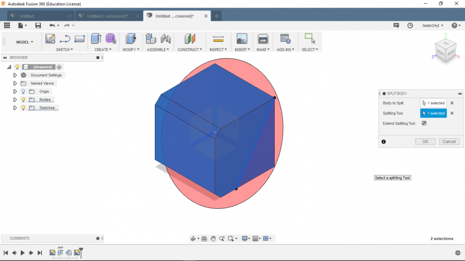
Task: Open the MODEL workspace dropdown
Action: click(x=25, y=42)
